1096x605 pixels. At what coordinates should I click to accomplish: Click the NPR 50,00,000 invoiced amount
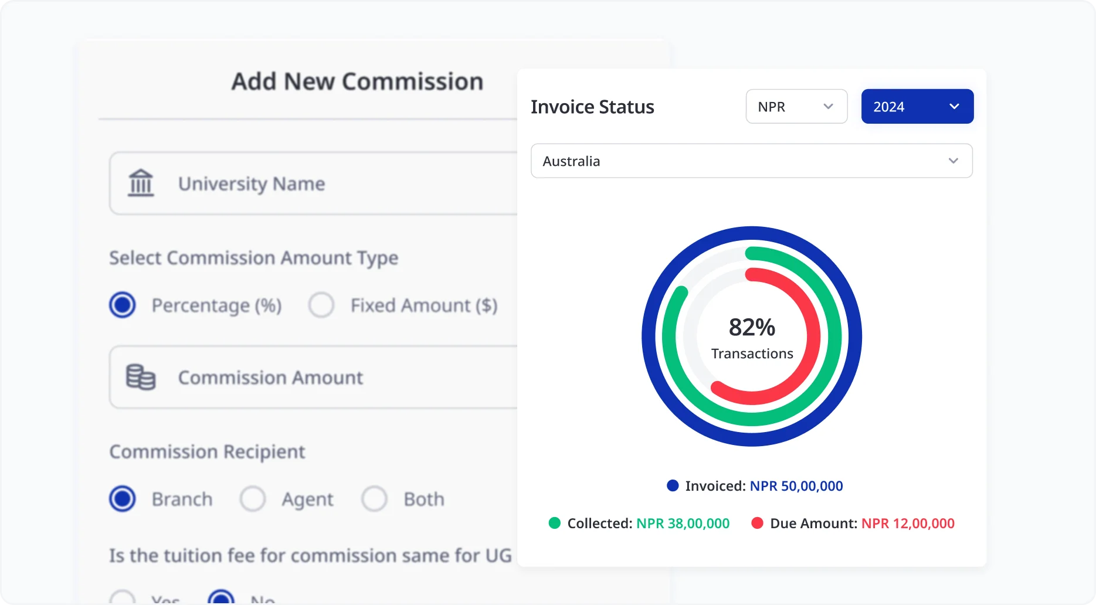click(x=796, y=485)
